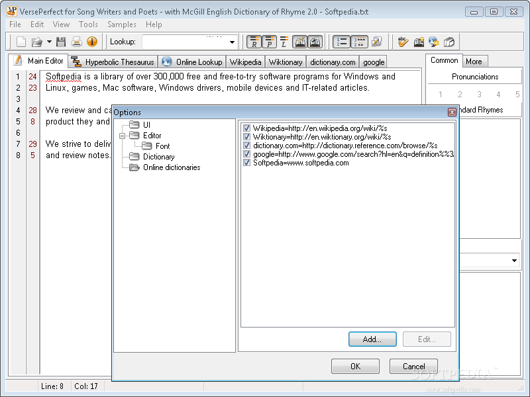
Task: Open the google tab
Action: 374,62
